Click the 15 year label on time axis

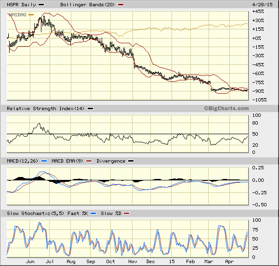[172, 262]
